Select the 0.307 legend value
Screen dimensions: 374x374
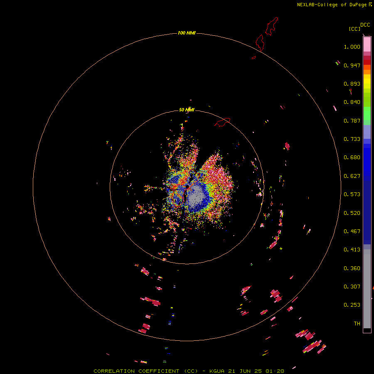pos(352,287)
